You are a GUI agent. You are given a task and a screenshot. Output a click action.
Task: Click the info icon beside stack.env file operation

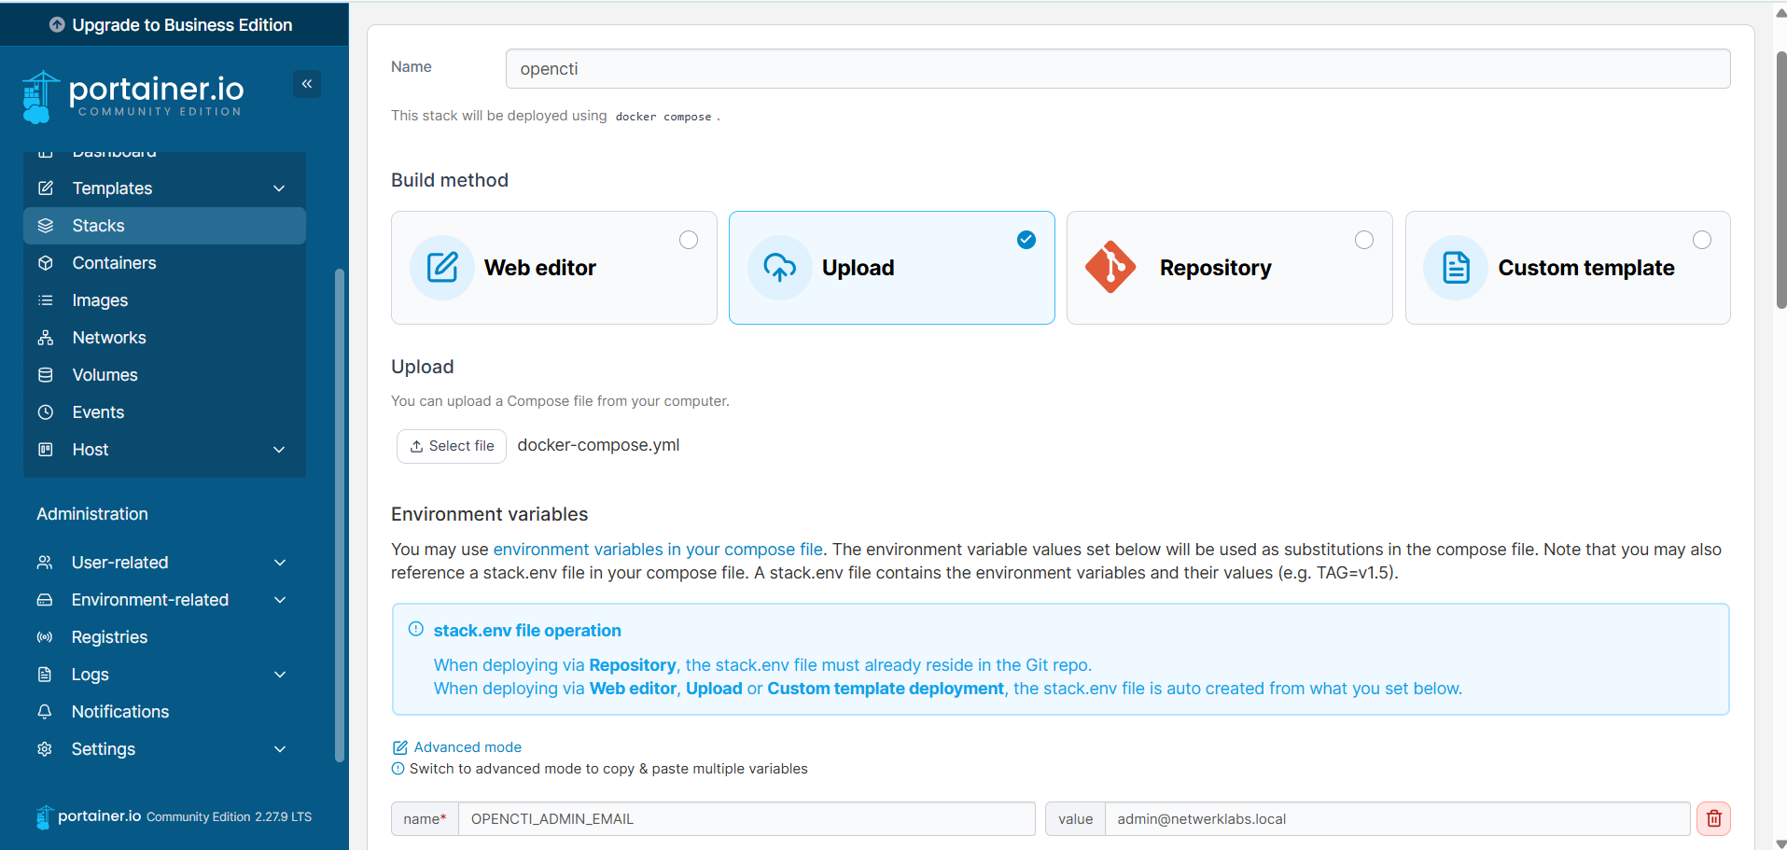pos(416,630)
